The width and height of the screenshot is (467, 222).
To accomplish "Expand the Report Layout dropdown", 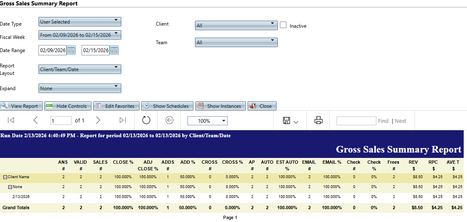I will [x=80, y=69].
